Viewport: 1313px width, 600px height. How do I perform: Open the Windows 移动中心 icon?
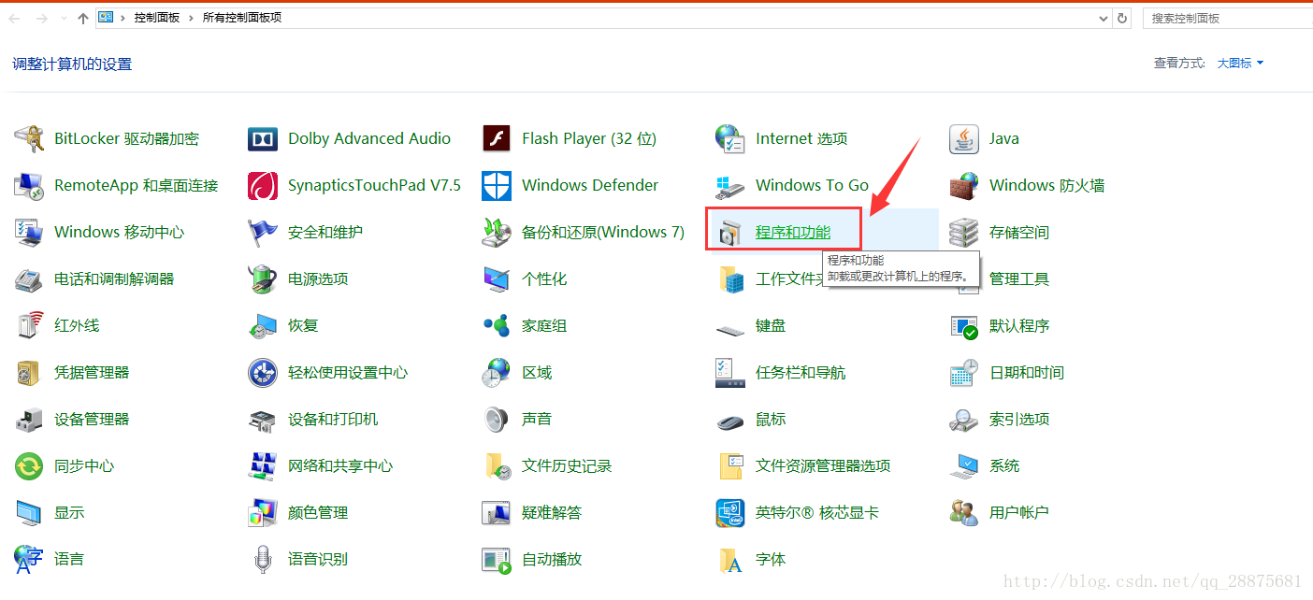pyautogui.click(x=29, y=232)
